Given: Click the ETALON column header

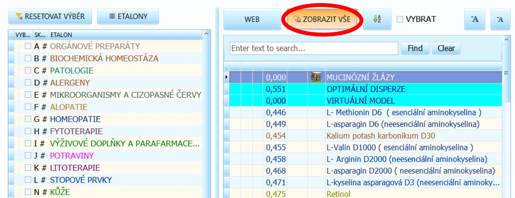Looking at the screenshot, I should (x=125, y=35).
